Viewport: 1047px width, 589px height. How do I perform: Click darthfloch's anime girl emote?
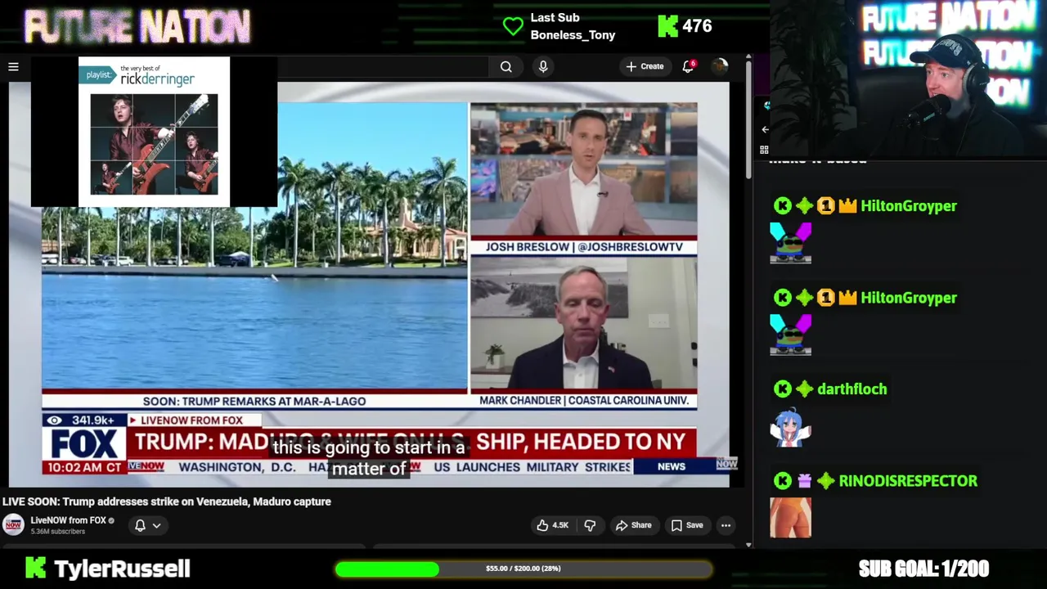coord(790,427)
